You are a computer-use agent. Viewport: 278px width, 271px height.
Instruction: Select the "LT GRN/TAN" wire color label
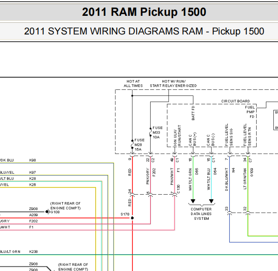click(x=245, y=179)
